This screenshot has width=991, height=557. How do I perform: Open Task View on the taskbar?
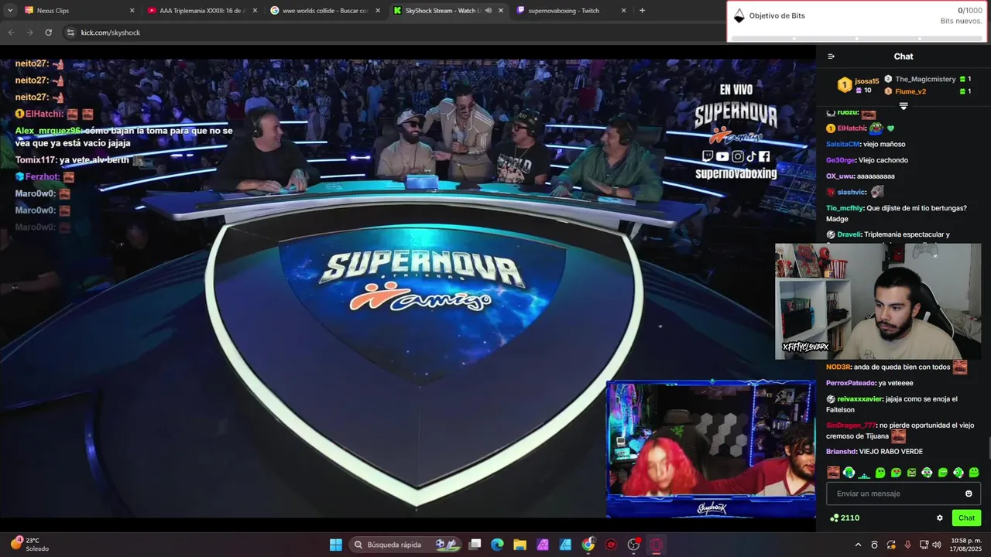[x=475, y=545]
